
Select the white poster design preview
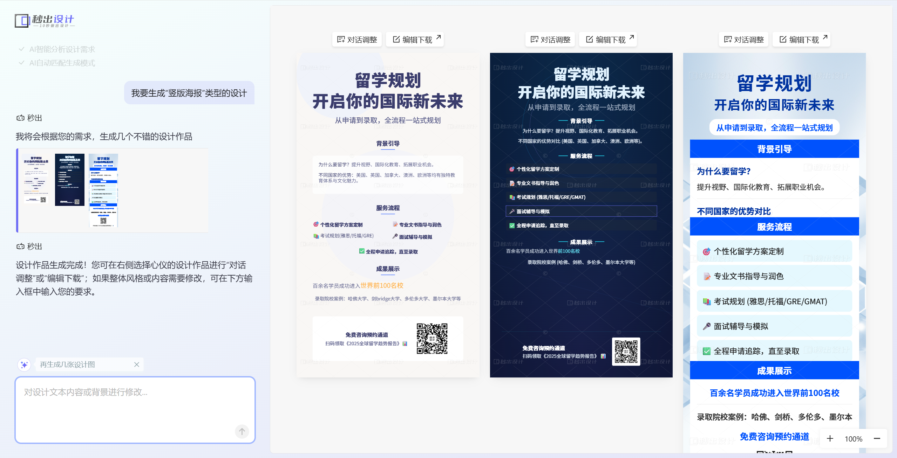click(388, 215)
